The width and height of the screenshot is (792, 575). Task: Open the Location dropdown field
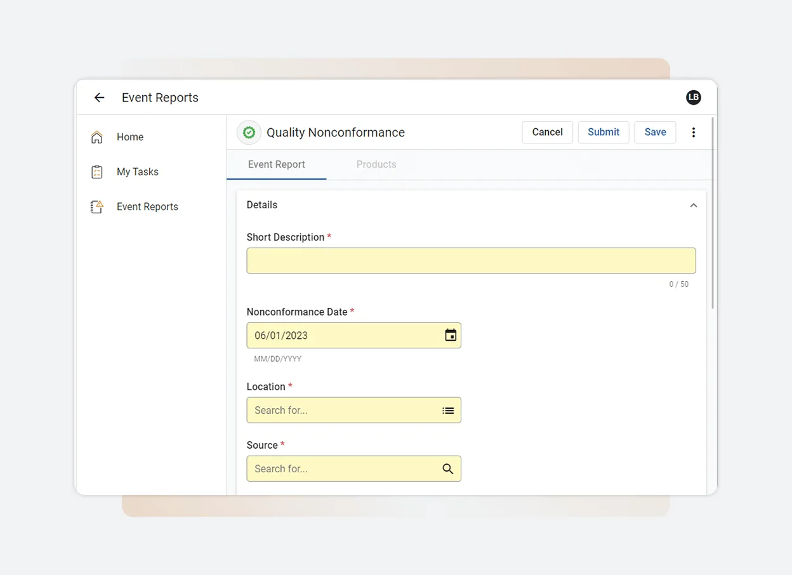[343, 410]
